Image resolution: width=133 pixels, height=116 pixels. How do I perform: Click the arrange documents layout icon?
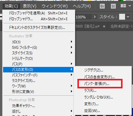[123, 6]
